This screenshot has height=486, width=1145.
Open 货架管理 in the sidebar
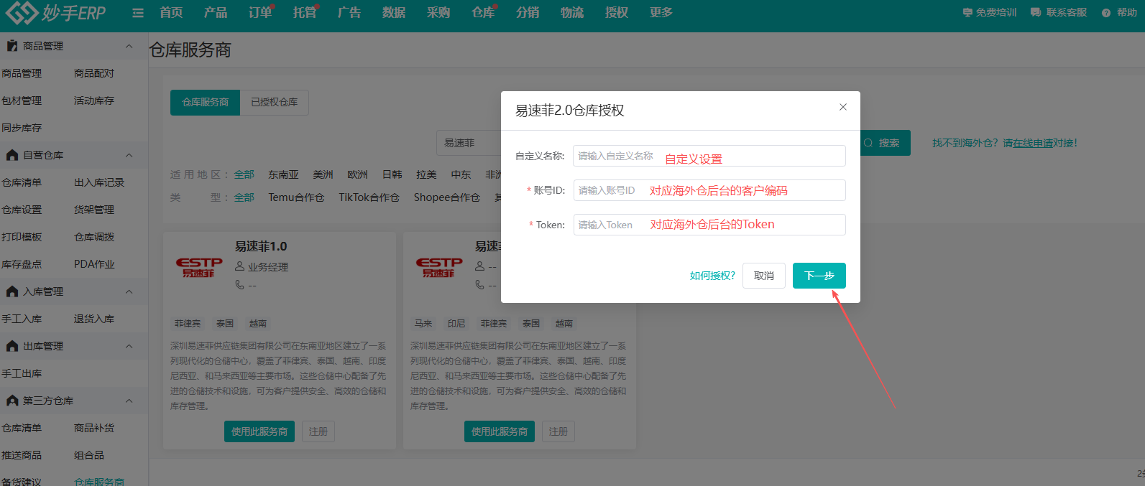pyautogui.click(x=94, y=210)
